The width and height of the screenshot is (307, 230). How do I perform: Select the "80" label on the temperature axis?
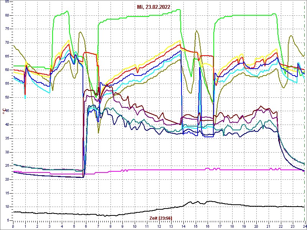click(x=7, y=15)
